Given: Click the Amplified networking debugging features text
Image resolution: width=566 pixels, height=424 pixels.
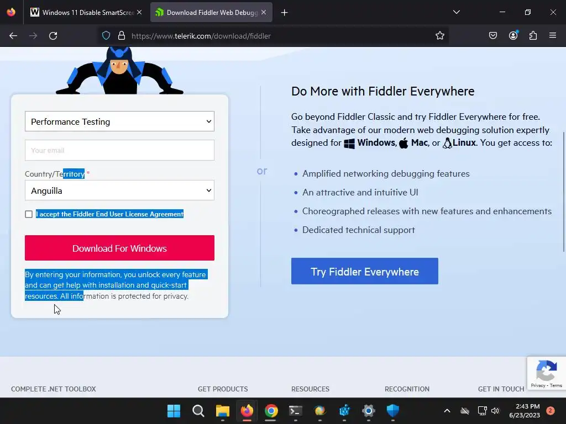Looking at the screenshot, I should (x=386, y=174).
